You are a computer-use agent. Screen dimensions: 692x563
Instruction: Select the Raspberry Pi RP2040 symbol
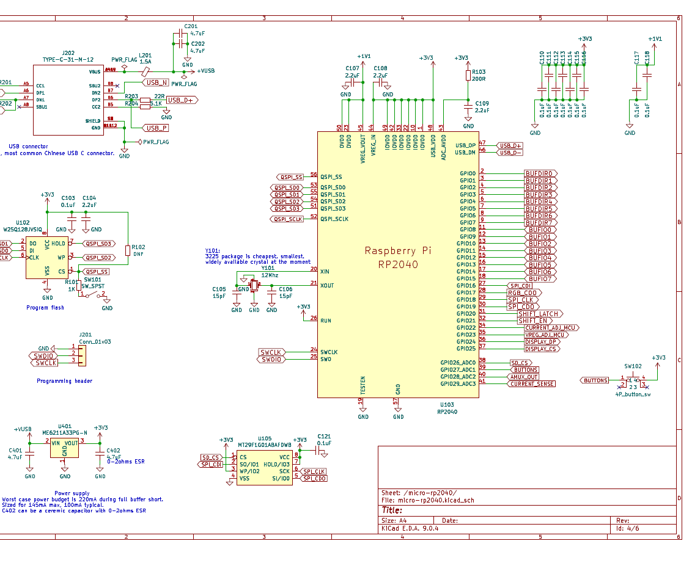[x=397, y=256]
